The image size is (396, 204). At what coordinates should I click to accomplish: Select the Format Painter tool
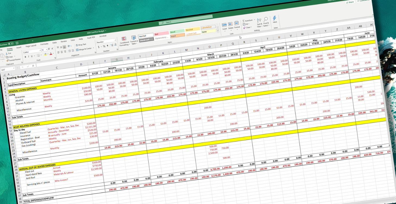[14, 60]
